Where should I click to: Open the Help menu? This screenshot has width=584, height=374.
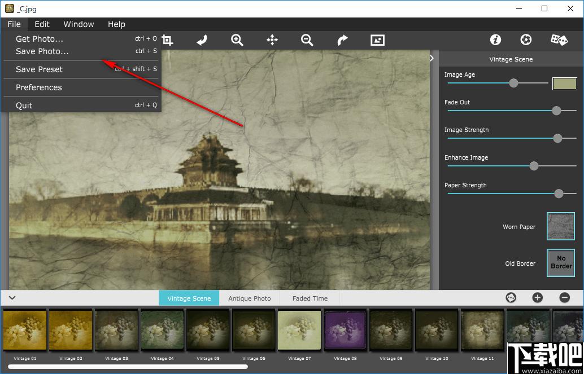(x=116, y=24)
